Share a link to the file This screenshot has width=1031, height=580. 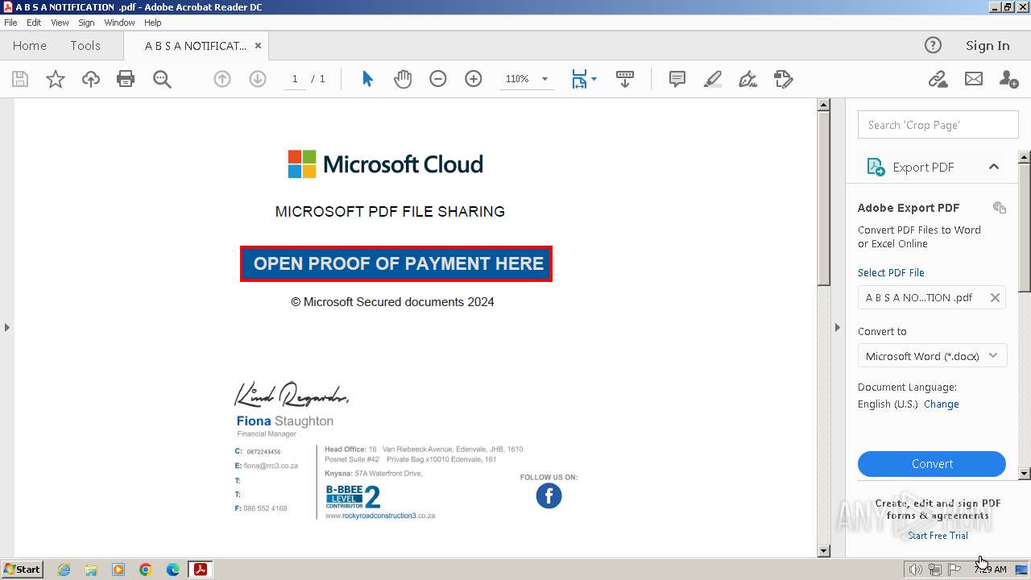pos(938,79)
